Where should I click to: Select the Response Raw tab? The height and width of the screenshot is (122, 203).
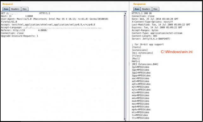[x=137, y=9]
